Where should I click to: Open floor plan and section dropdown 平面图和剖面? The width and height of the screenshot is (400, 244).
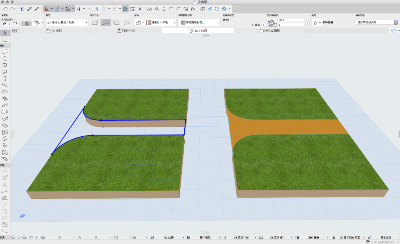click(x=200, y=22)
